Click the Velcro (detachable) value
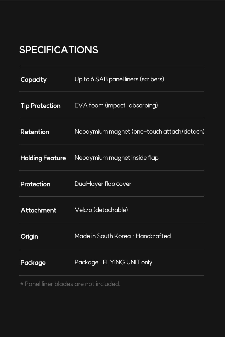 tap(101, 210)
